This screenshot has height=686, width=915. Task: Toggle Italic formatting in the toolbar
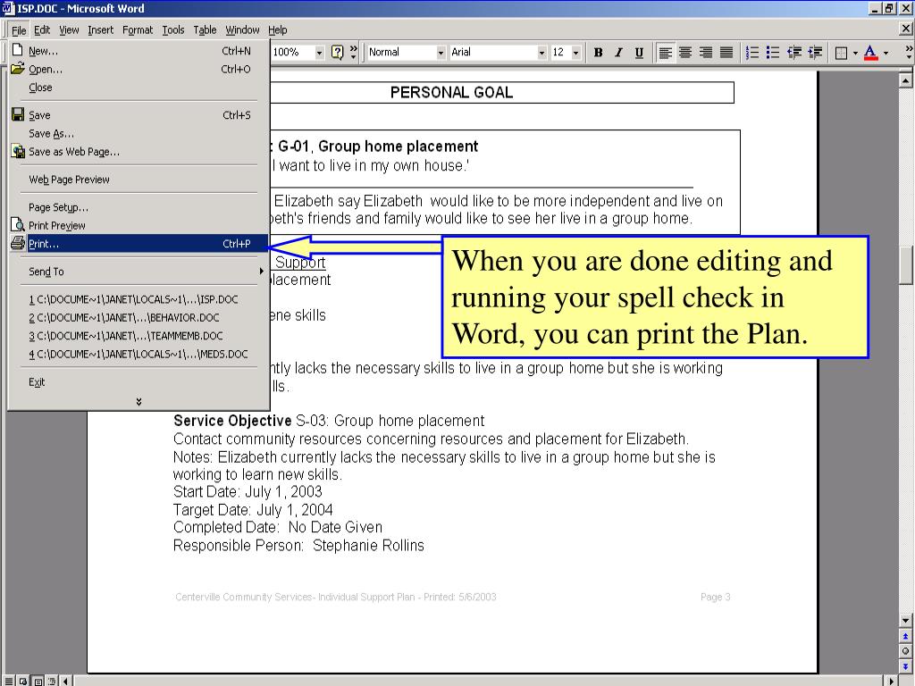click(618, 53)
